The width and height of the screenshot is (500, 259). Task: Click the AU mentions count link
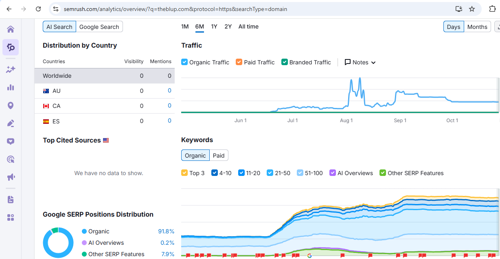coord(169,91)
